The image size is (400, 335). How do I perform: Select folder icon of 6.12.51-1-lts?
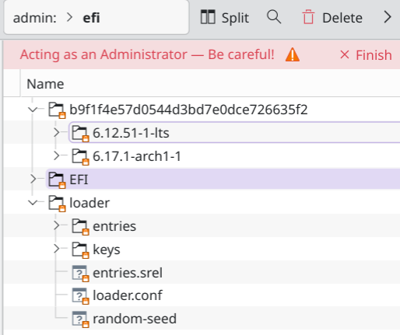80,134
